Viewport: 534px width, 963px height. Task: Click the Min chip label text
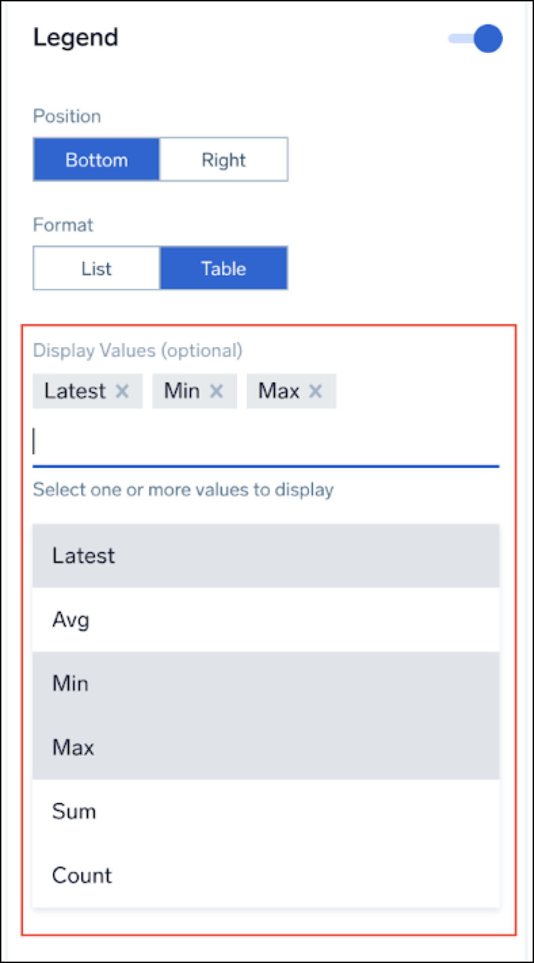point(182,391)
